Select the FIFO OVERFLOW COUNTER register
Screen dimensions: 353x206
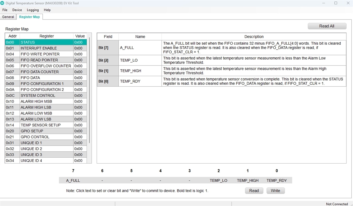(x=46, y=66)
